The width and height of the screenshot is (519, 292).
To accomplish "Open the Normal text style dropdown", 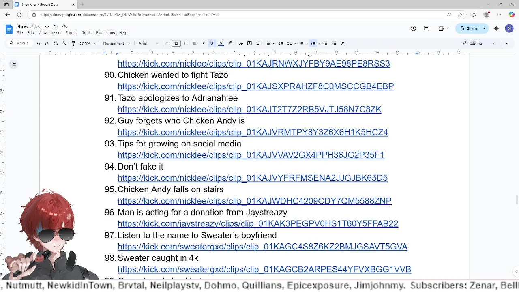I will pos(117,43).
